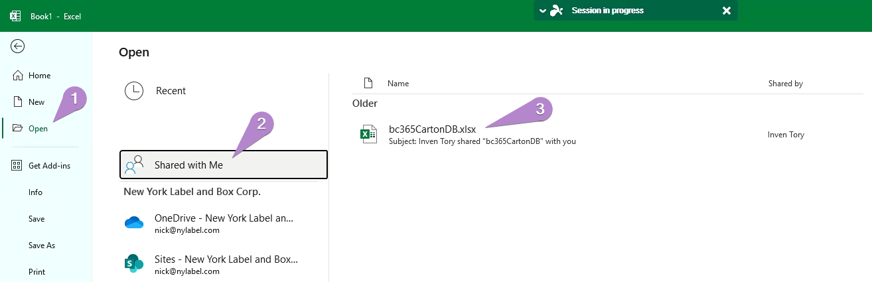Screen dimensions: 872x282
Task: Click nick@nylabel.com under Sites
Action: pyautogui.click(x=187, y=271)
